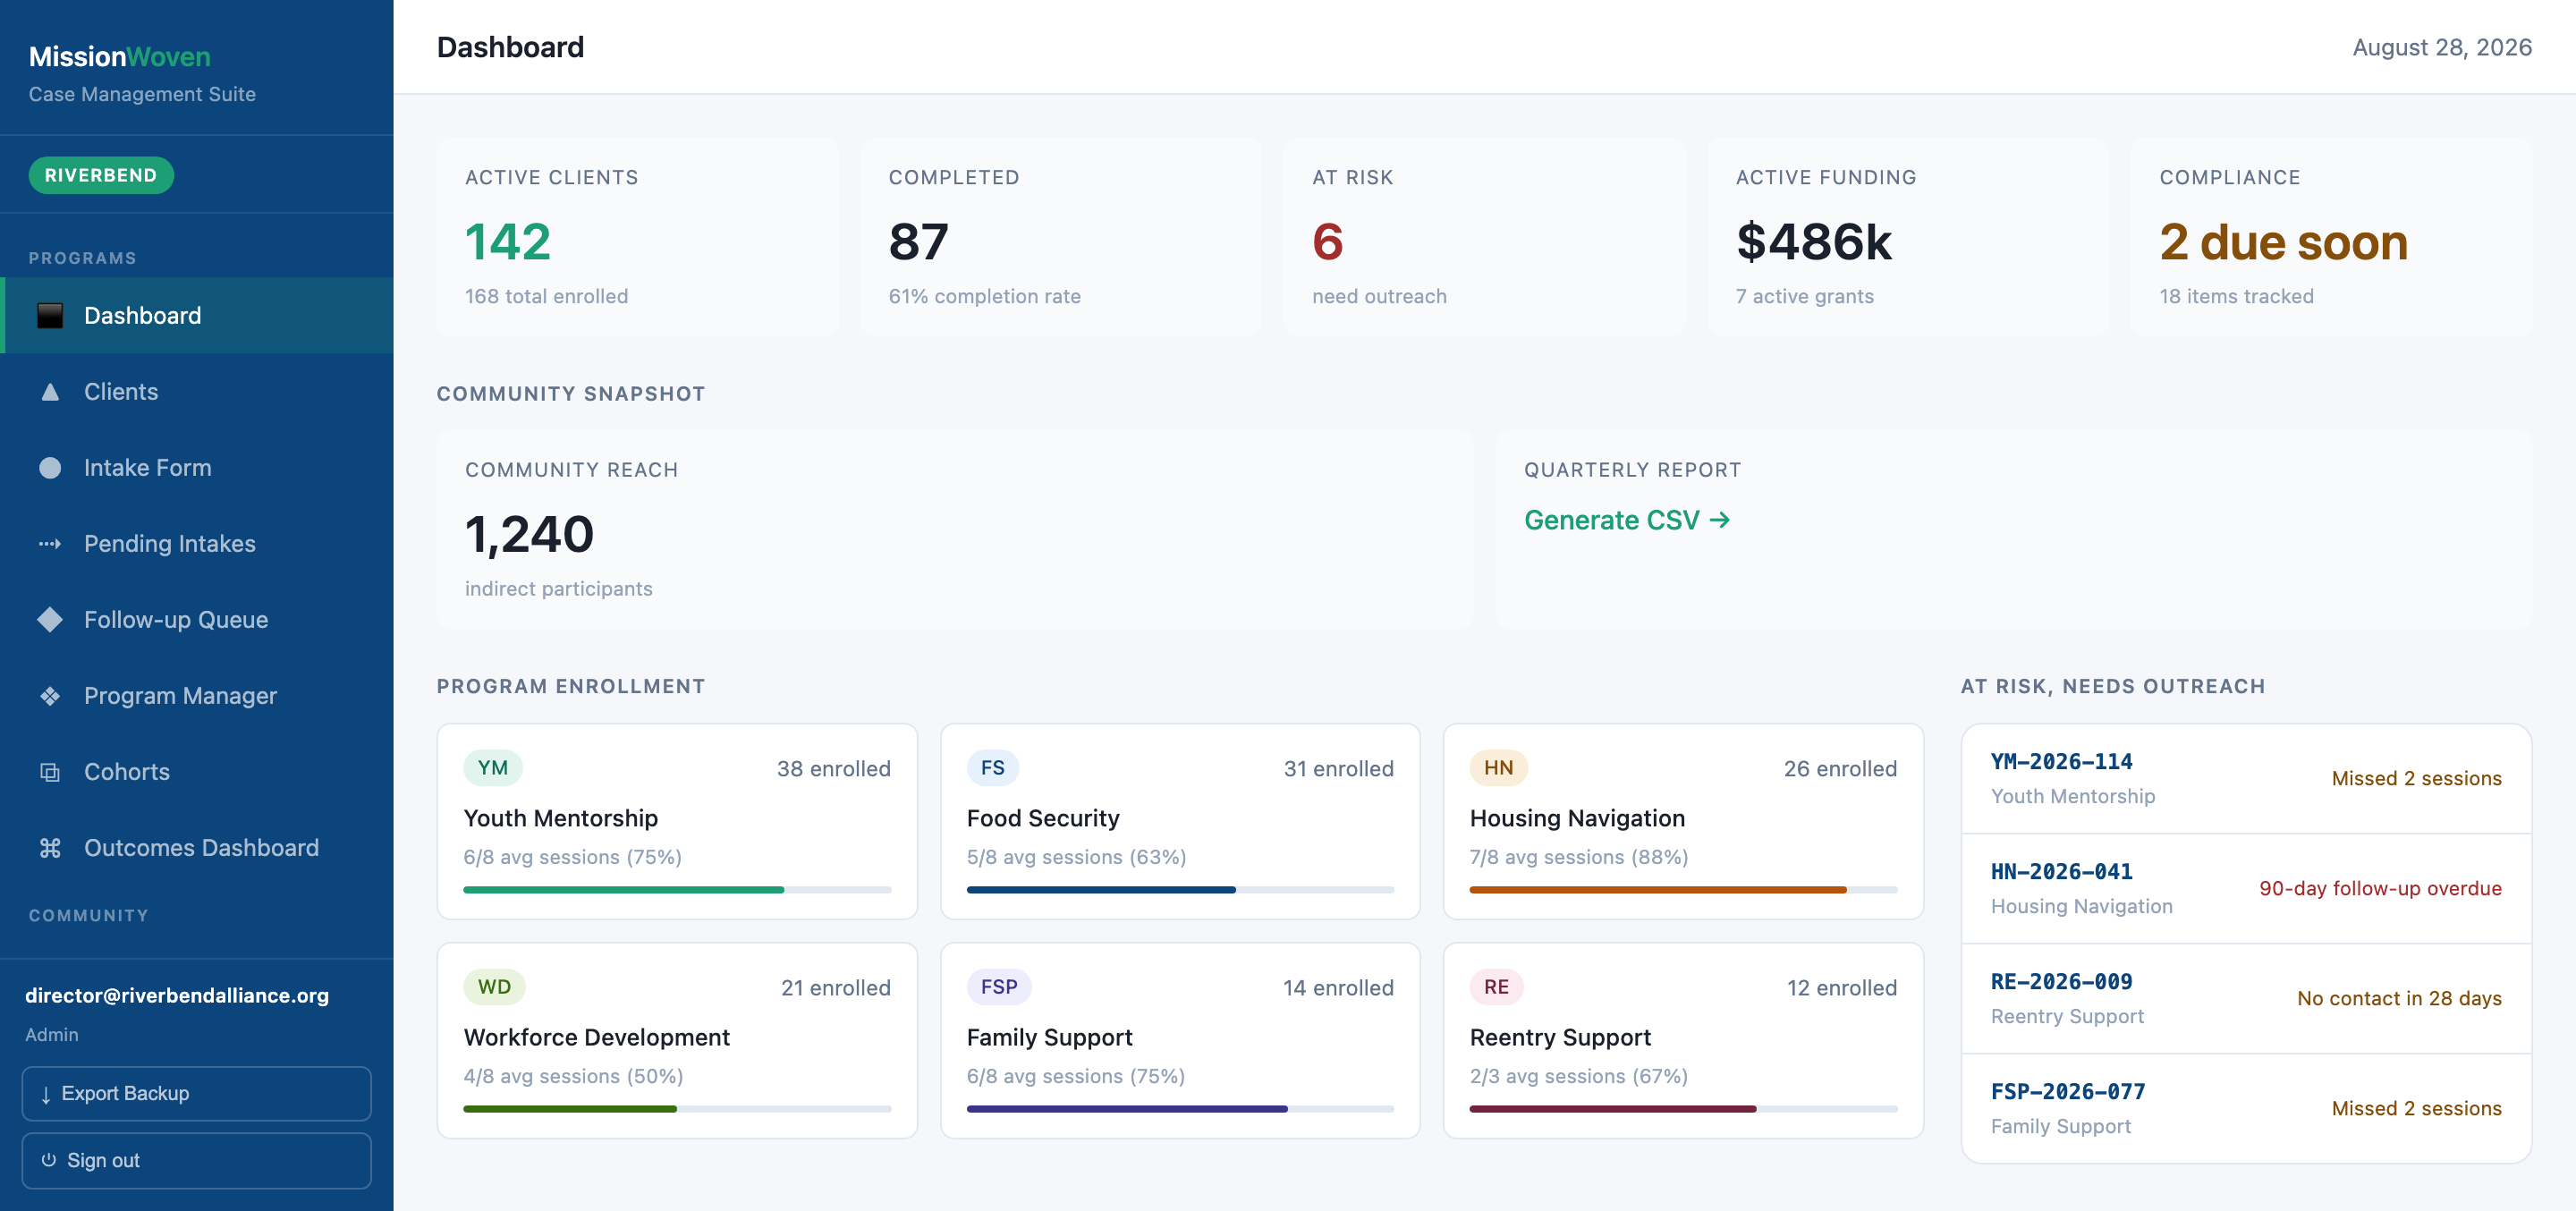Click the Compliance 2 due soon value

click(2283, 242)
